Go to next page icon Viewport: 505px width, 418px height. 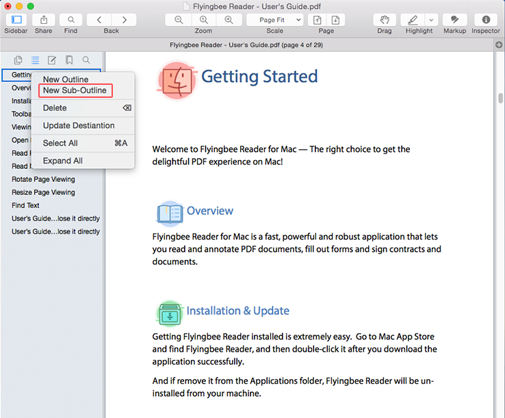(x=335, y=20)
